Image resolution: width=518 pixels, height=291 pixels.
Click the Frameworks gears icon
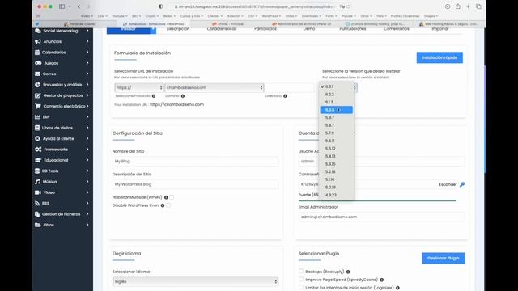[38, 150]
